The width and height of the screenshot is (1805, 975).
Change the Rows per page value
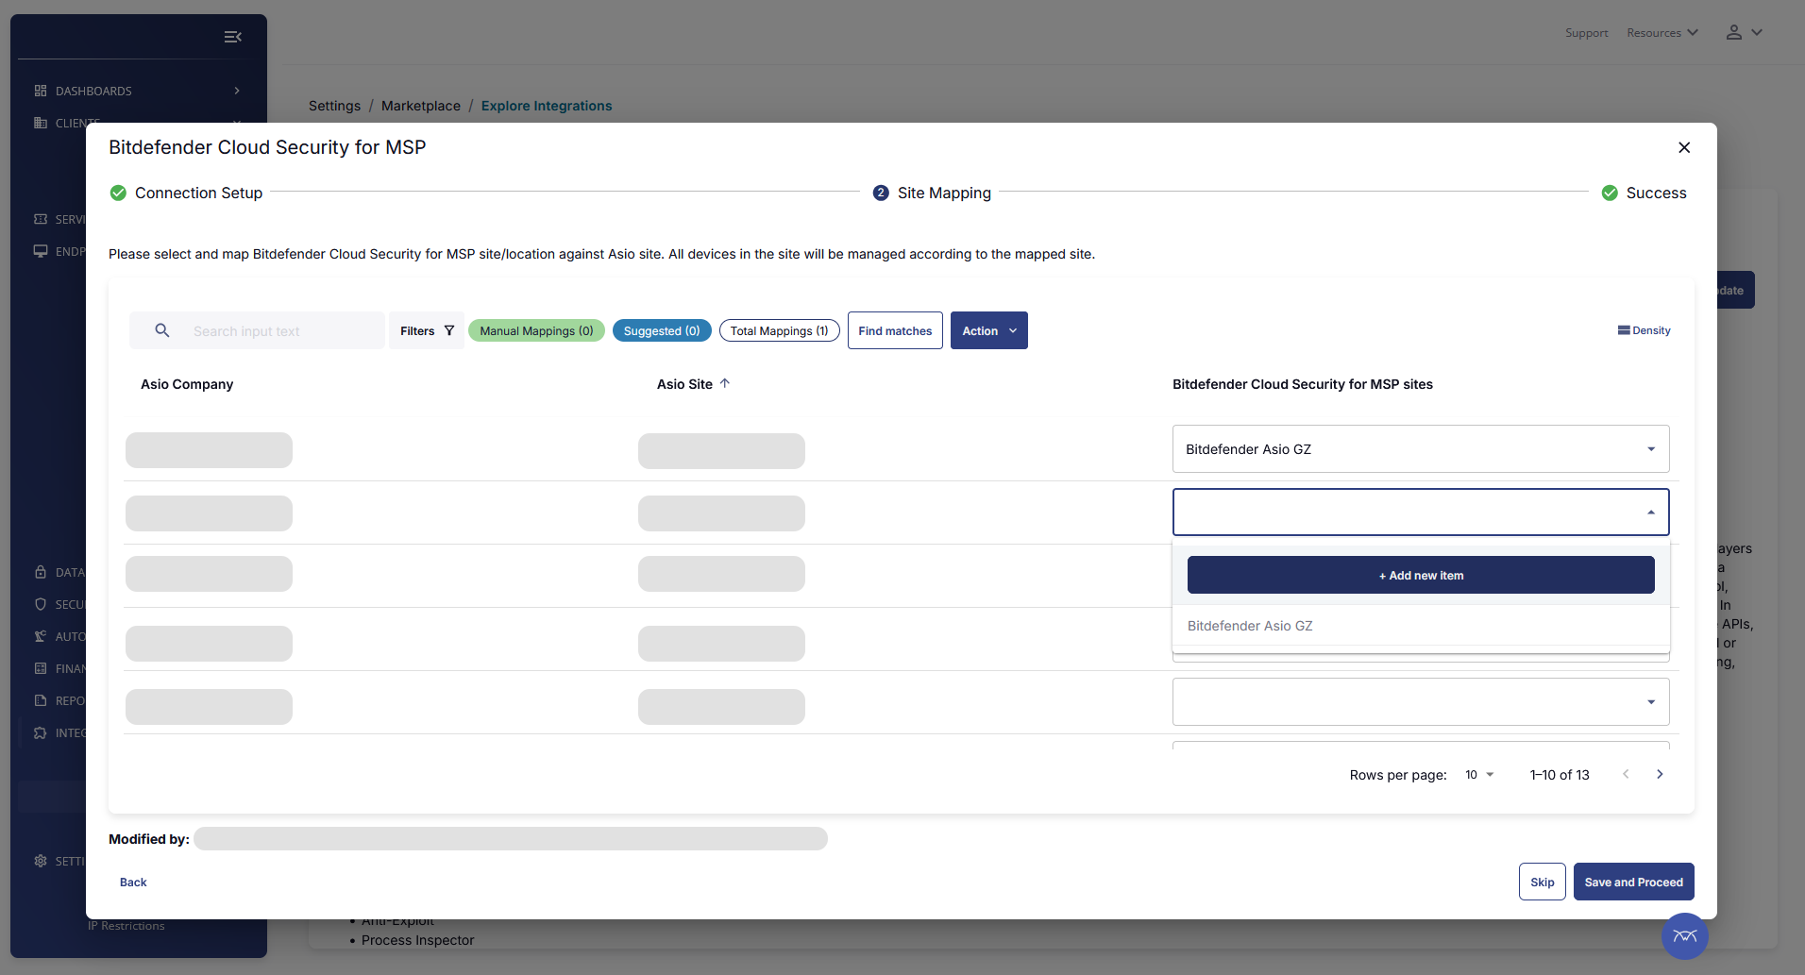[1478, 775]
